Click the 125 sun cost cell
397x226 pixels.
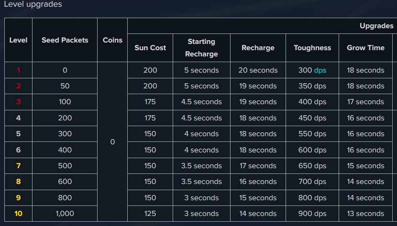150,214
